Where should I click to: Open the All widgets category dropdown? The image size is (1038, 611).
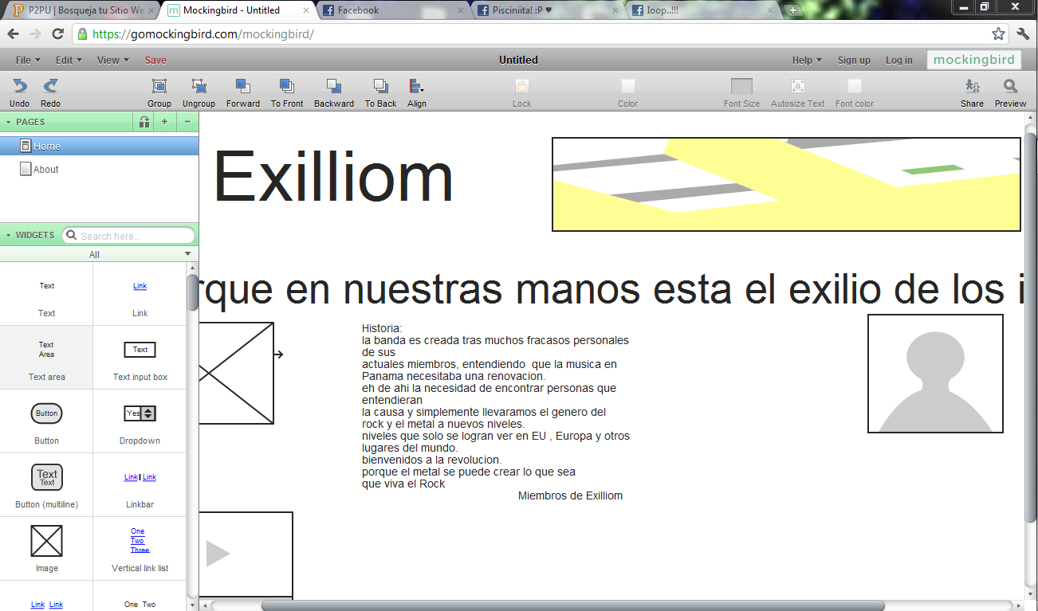click(97, 254)
